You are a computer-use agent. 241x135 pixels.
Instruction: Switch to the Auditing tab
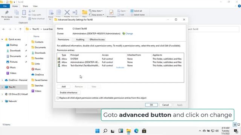80,39
